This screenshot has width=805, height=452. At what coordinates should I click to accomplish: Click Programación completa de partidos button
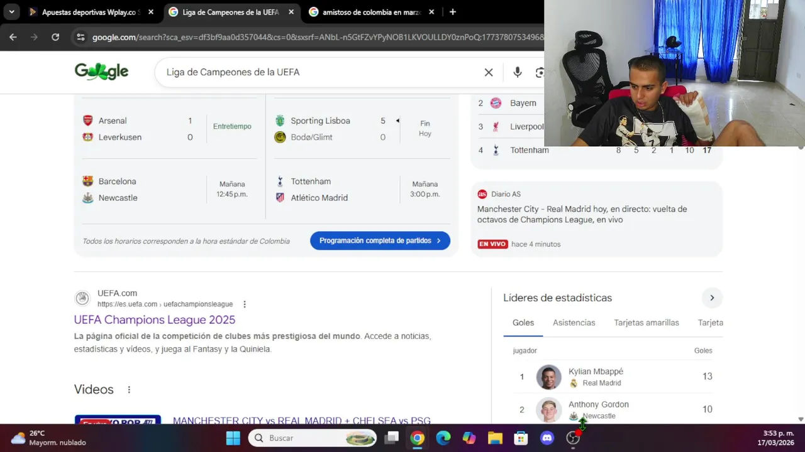tap(380, 240)
